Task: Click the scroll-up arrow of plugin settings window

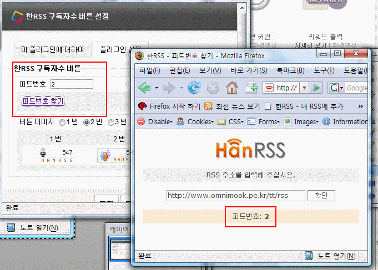Action: point(242,7)
